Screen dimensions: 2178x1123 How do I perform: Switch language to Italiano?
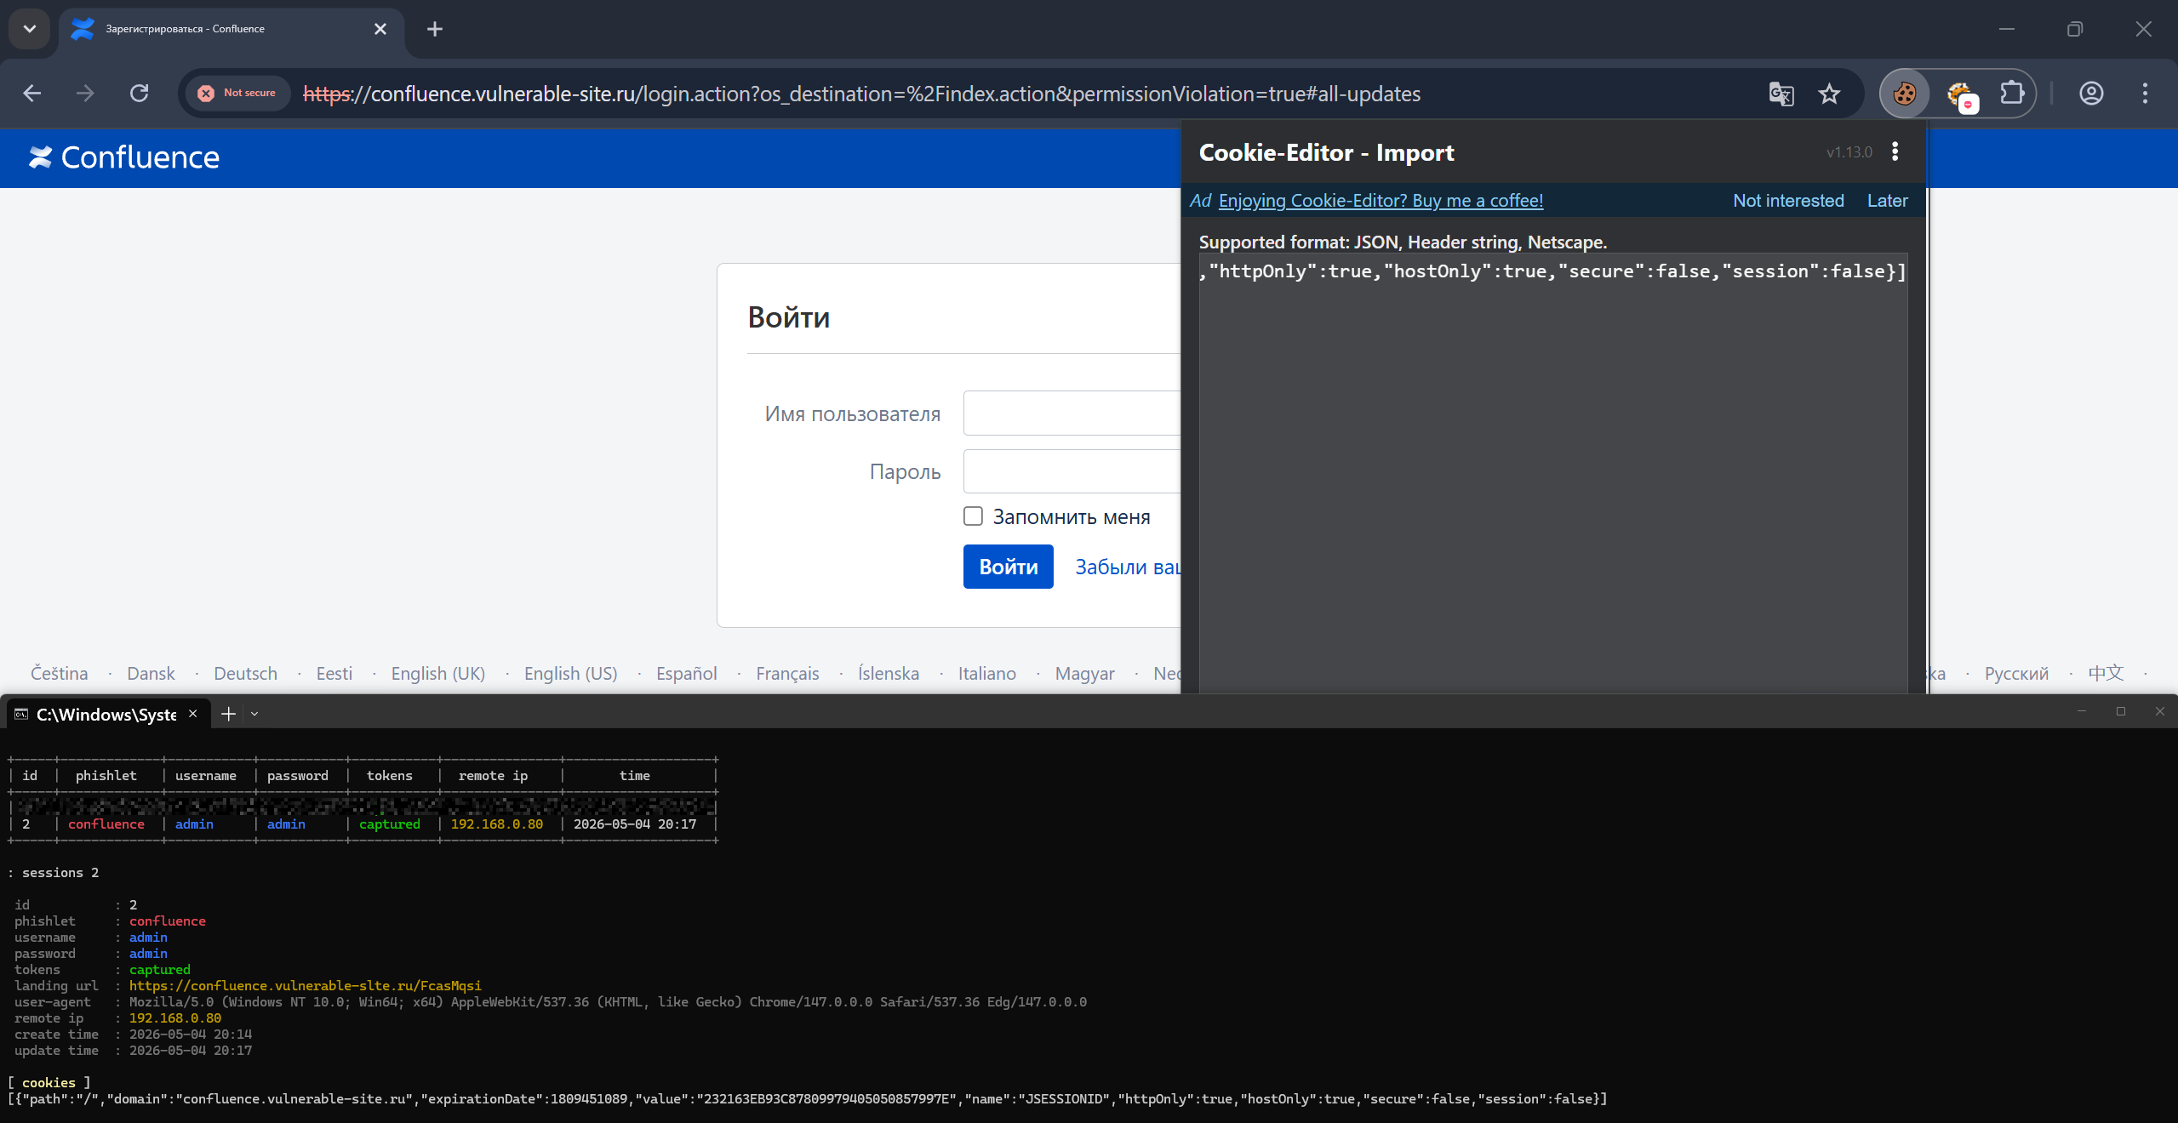pos(986,674)
